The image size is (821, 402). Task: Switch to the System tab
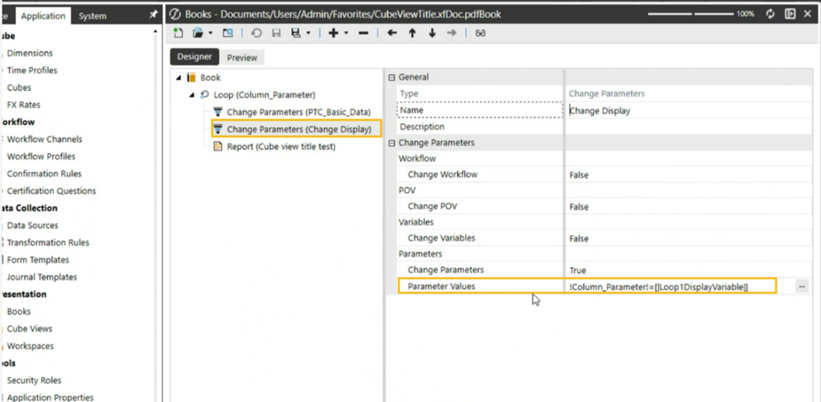coord(93,15)
